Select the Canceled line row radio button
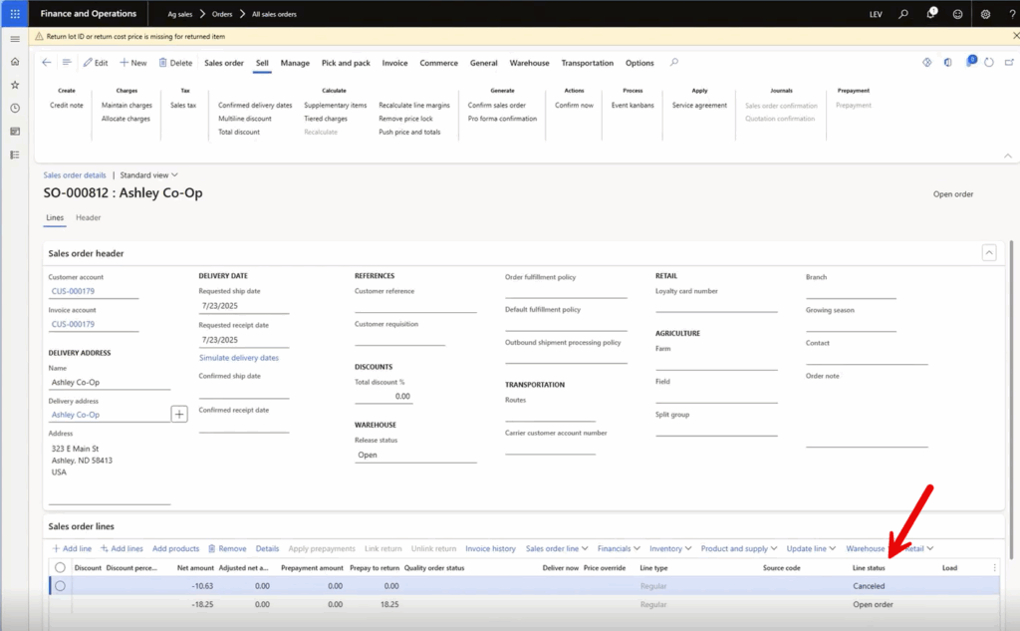1020x631 pixels. (x=60, y=586)
